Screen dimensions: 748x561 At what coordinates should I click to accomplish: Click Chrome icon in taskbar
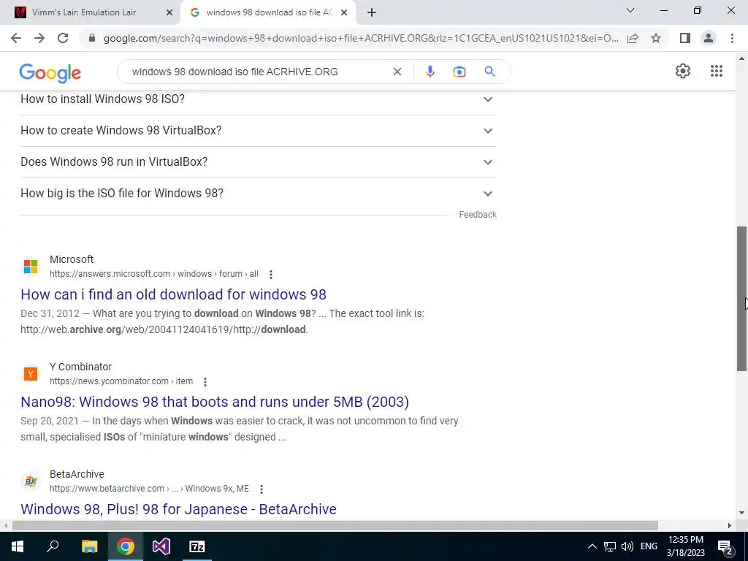click(x=126, y=546)
